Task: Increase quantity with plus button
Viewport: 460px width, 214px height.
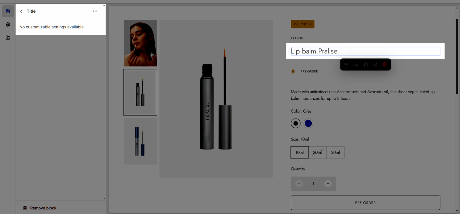Action: pyautogui.click(x=328, y=184)
